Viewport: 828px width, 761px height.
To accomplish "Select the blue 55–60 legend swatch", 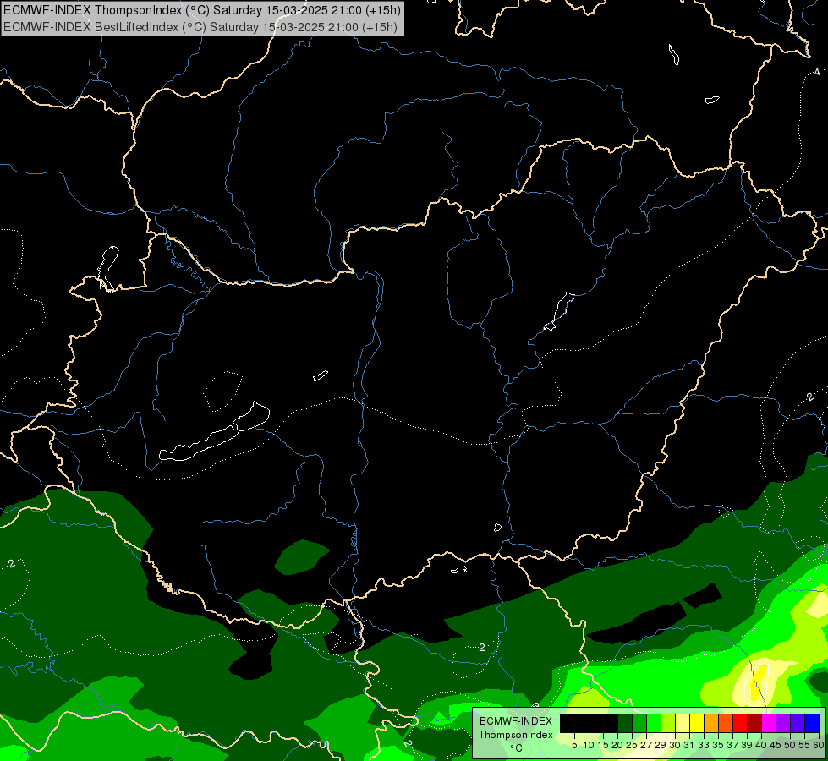I will click(812, 723).
